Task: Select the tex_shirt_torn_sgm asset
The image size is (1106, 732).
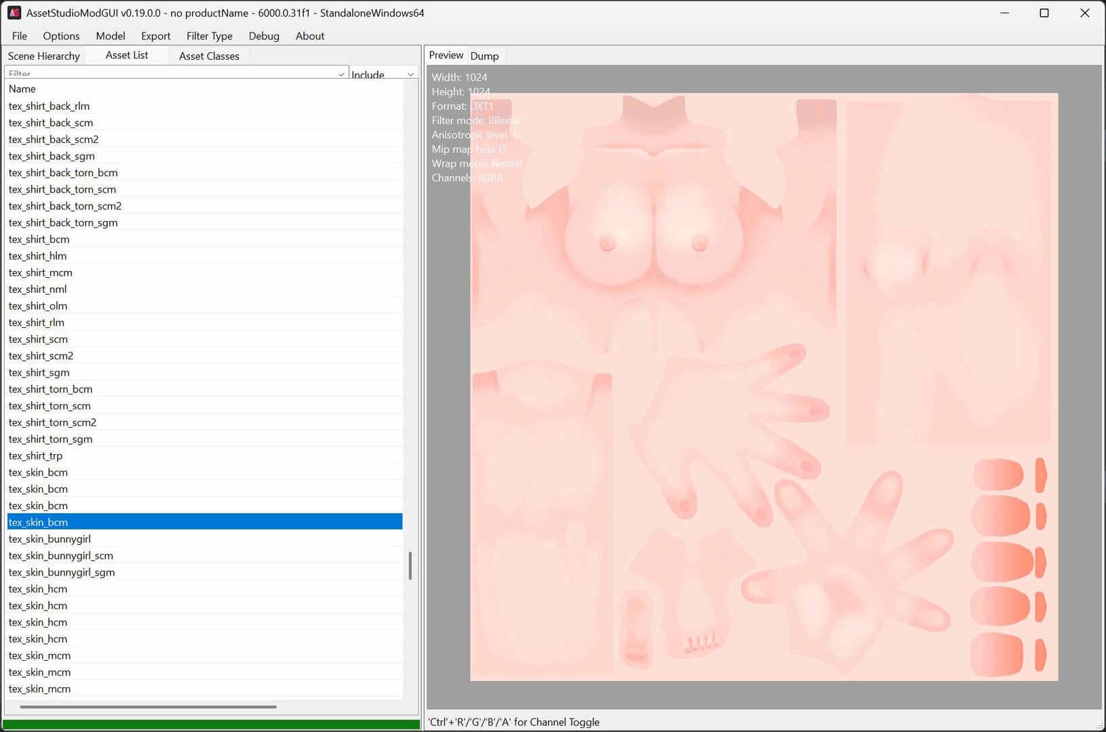Action: point(204,439)
